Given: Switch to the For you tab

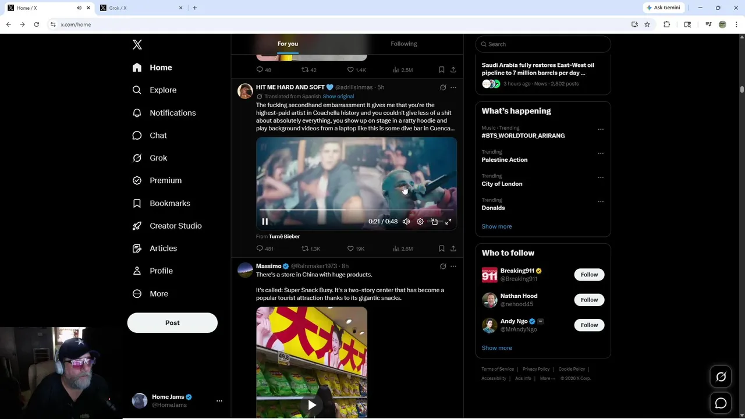Looking at the screenshot, I should point(288,44).
